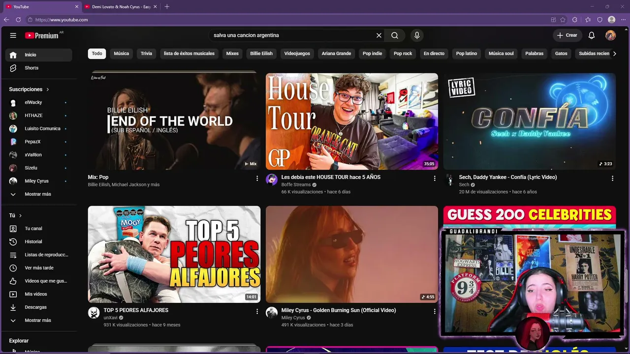Screen dimensions: 630x354
Task: Click the Crear button
Action: [567, 35]
